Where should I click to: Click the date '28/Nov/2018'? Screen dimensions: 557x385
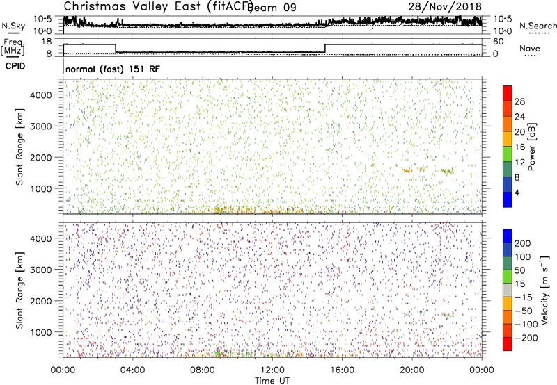click(x=445, y=6)
